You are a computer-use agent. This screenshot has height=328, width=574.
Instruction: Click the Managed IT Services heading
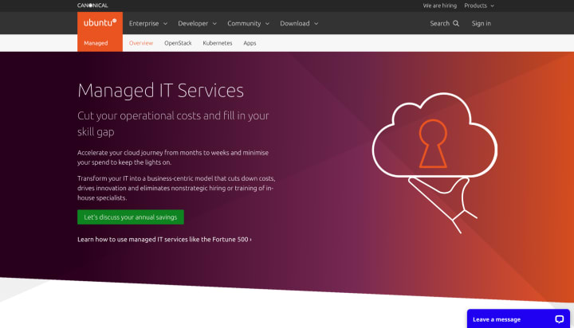(x=160, y=90)
